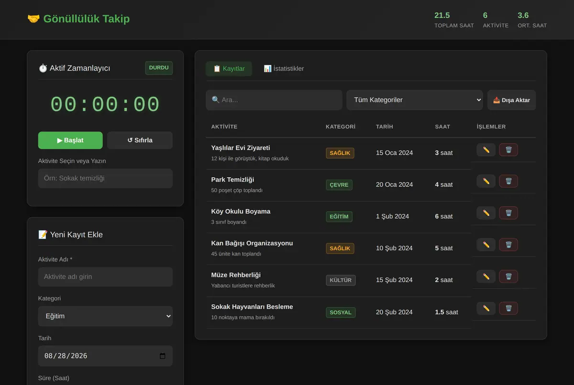The height and width of the screenshot is (385, 574).
Task: Click the EĞİTİM category tag
Action: pos(339,217)
